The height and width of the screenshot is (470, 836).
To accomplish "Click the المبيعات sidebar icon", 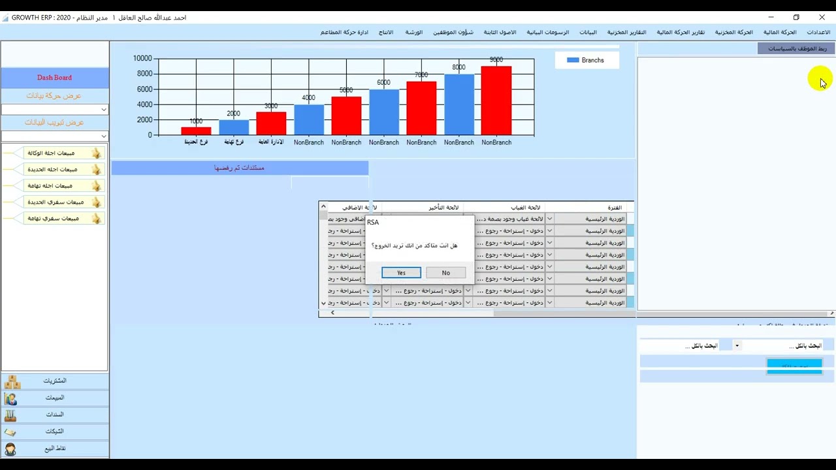I will click(10, 398).
